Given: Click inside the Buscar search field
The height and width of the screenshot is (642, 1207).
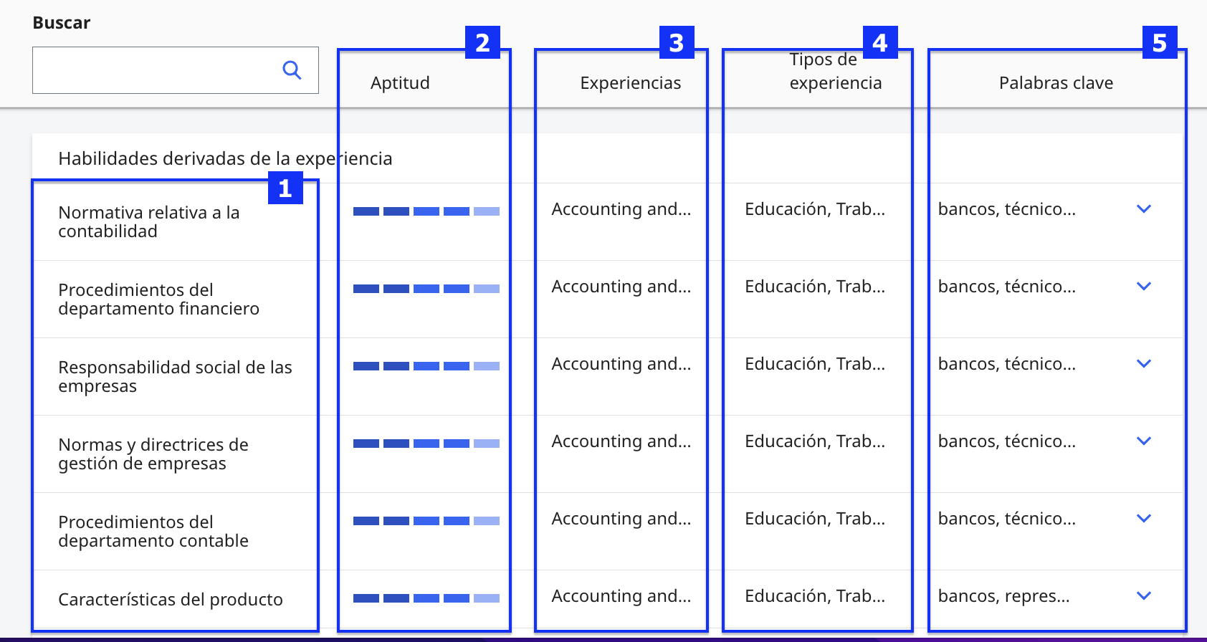Looking at the screenshot, I should (175, 70).
